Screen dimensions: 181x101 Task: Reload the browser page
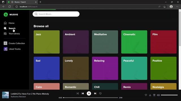pyautogui.click(x=10, y=7)
